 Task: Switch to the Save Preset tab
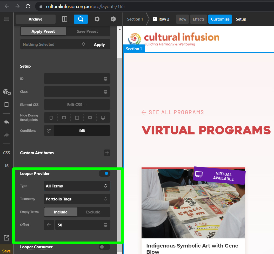click(87, 31)
